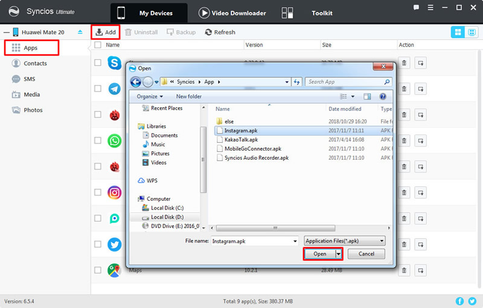Switch to the grid thumbnail view icon
The height and width of the screenshot is (308, 483).
click(472, 32)
